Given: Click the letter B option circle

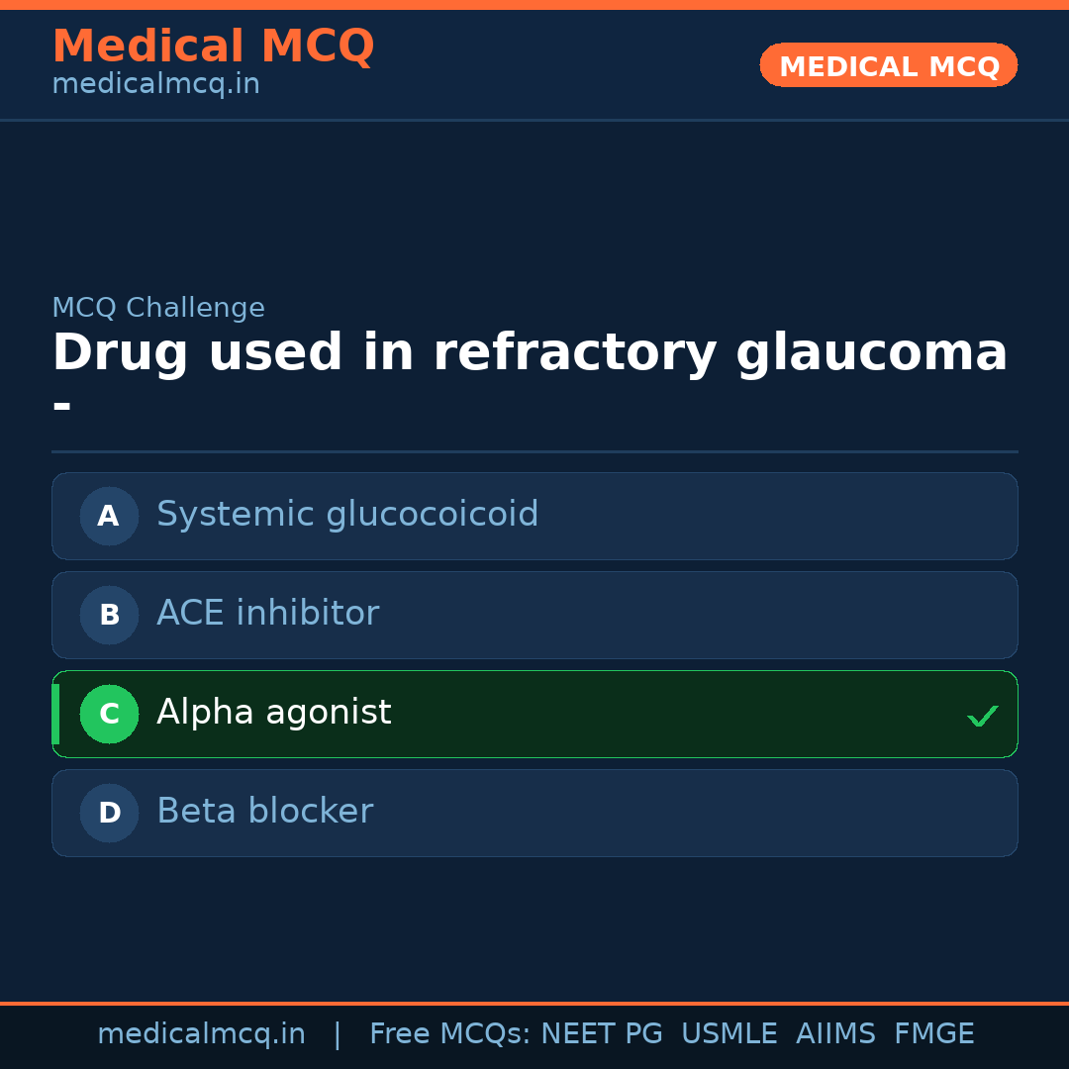Looking at the screenshot, I should tap(109, 615).
